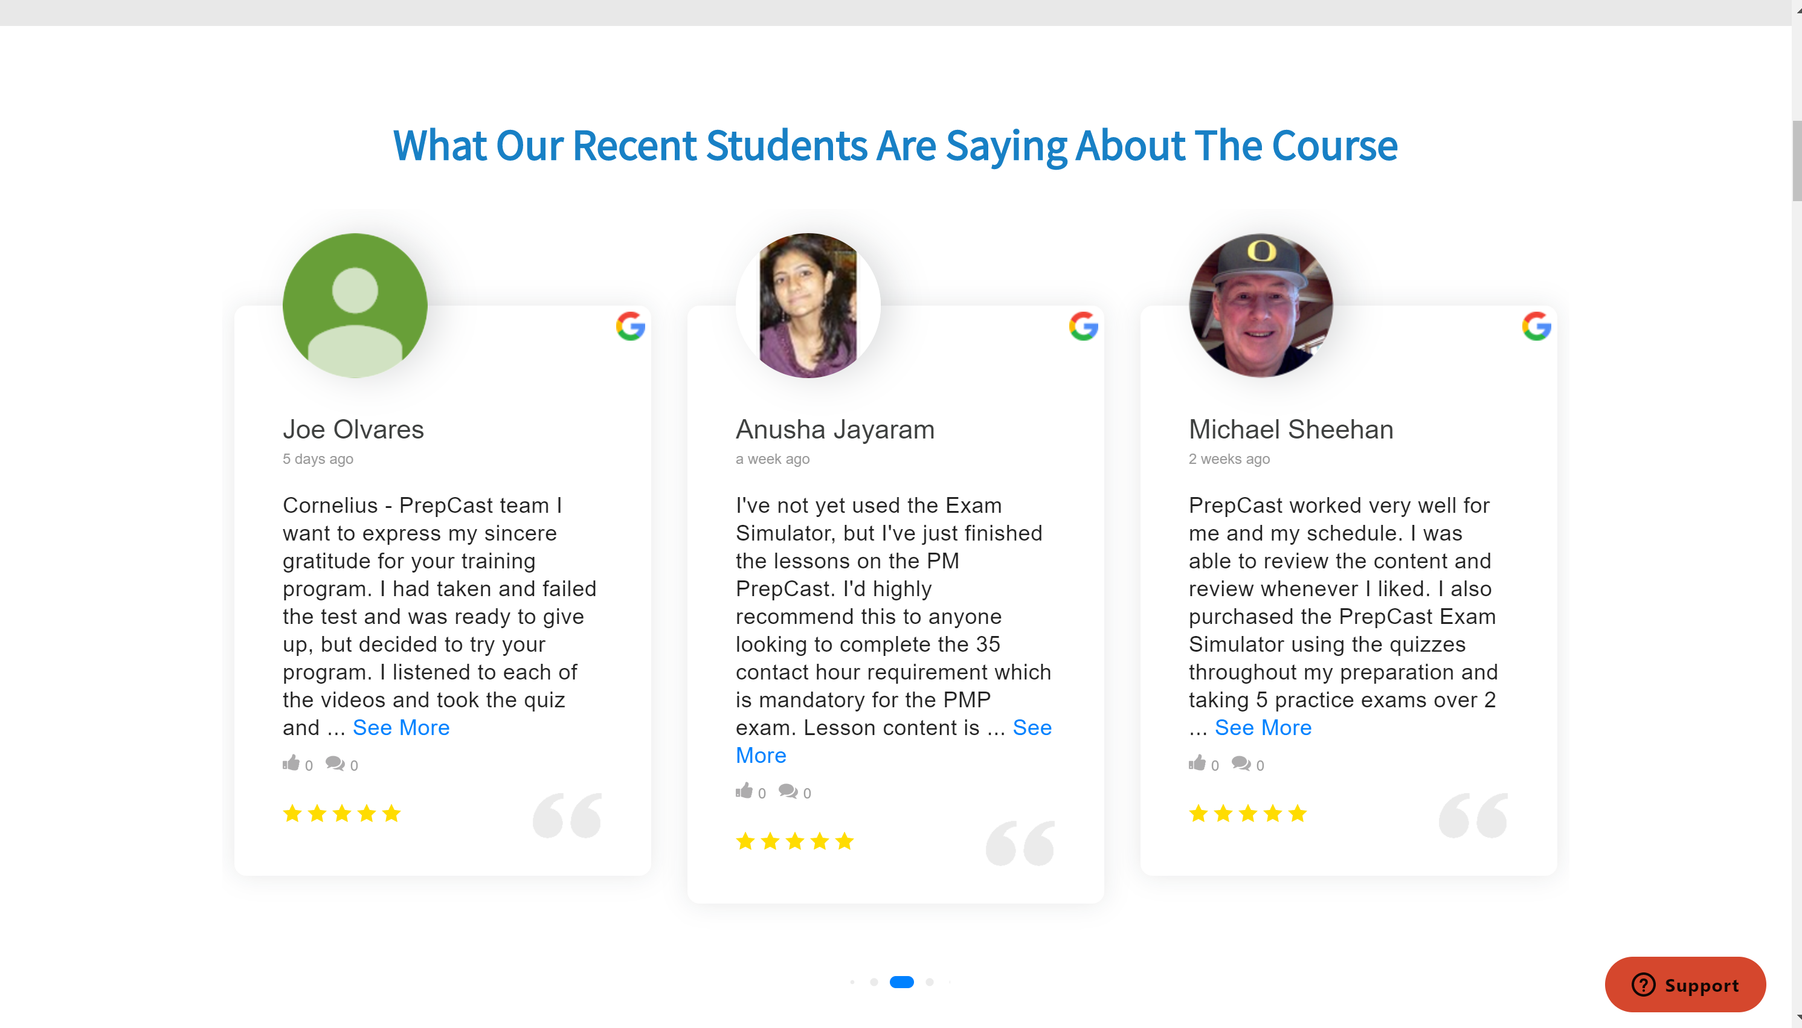Open comments icon on Michael Sheehan review

tap(1241, 763)
